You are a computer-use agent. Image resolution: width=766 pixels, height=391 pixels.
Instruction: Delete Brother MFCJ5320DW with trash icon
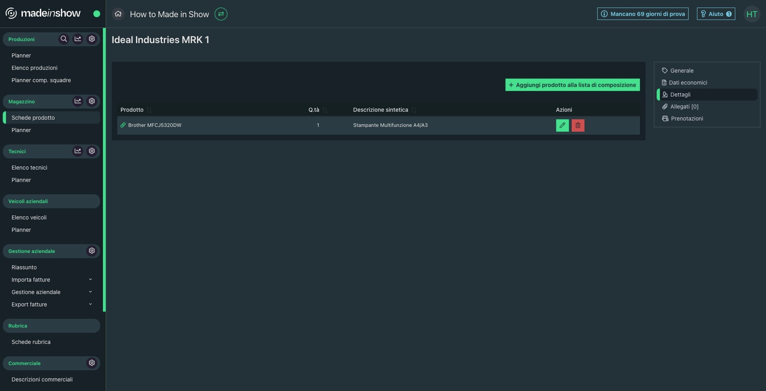point(578,125)
